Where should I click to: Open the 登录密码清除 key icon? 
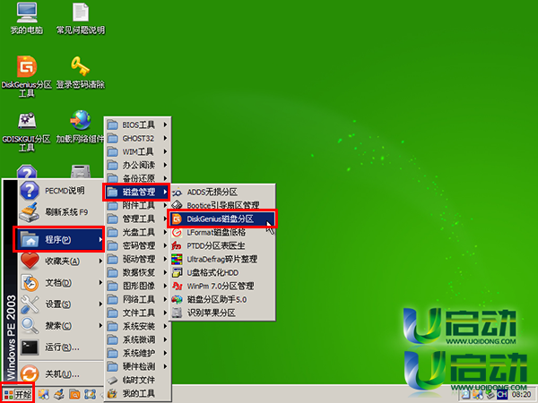tap(81, 73)
